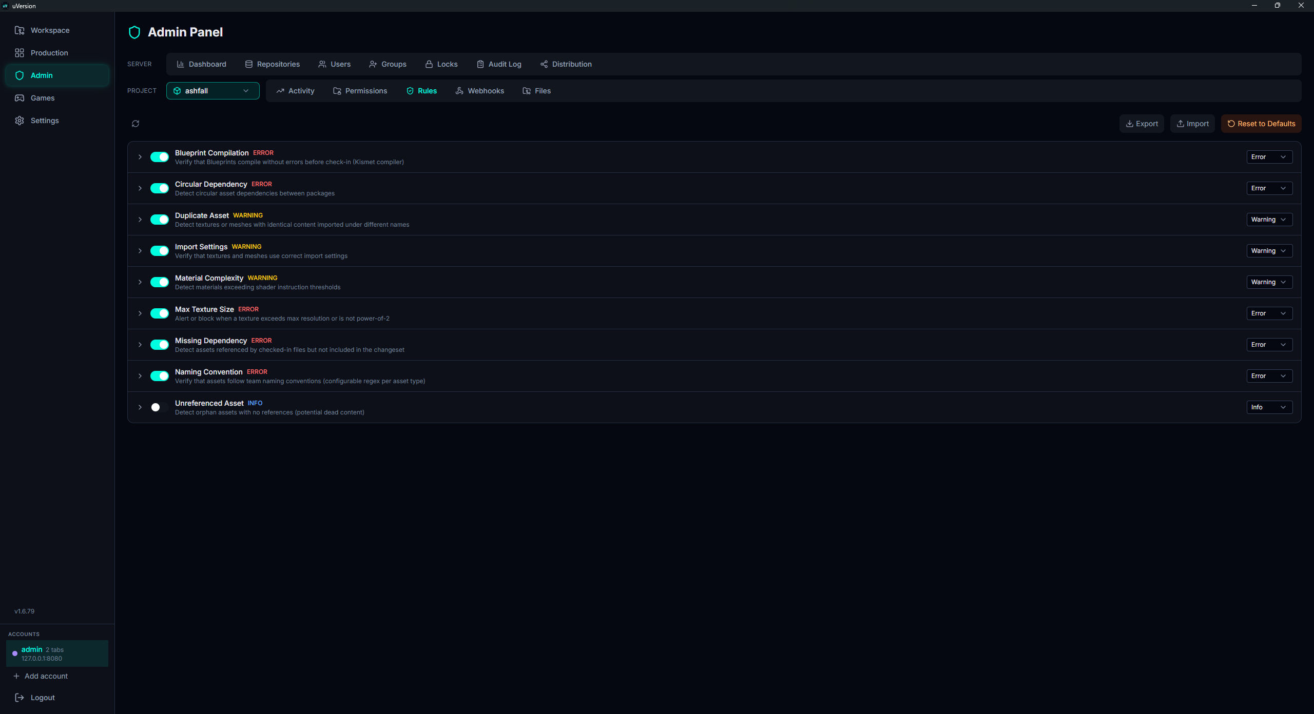This screenshot has height=714, width=1314.
Task: Toggle off the Naming Convention rule
Action: (x=160, y=376)
